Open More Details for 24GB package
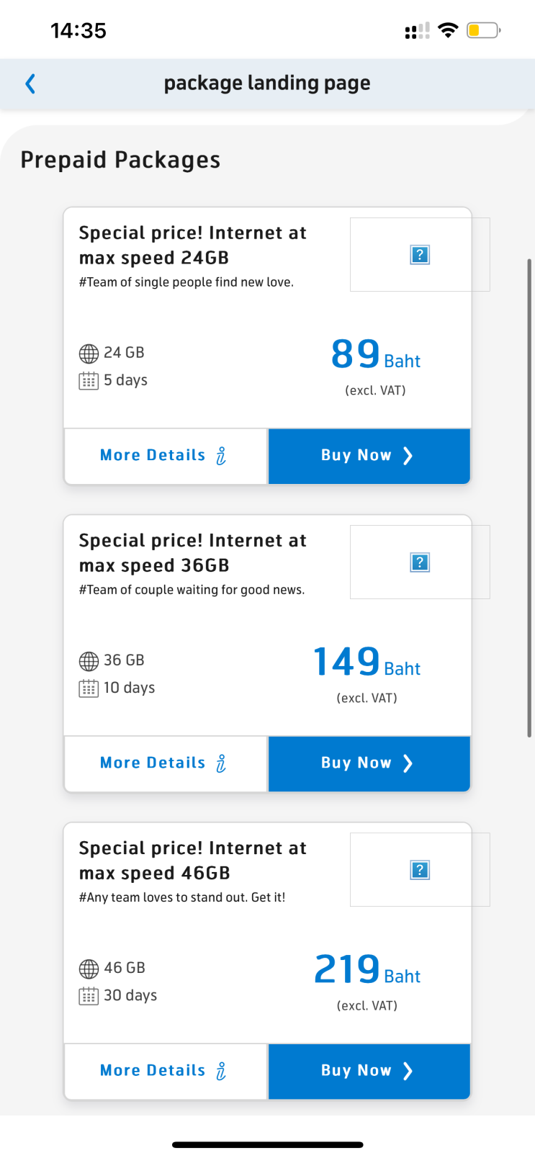The width and height of the screenshot is (535, 1158). (153, 456)
